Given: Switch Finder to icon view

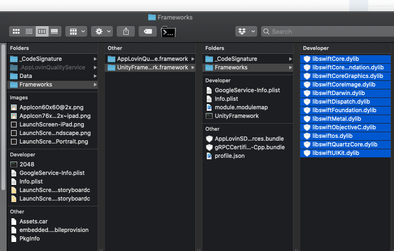Looking at the screenshot, I should coord(16,31).
